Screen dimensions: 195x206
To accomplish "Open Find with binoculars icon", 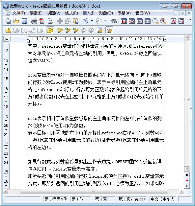I will point(114,21).
